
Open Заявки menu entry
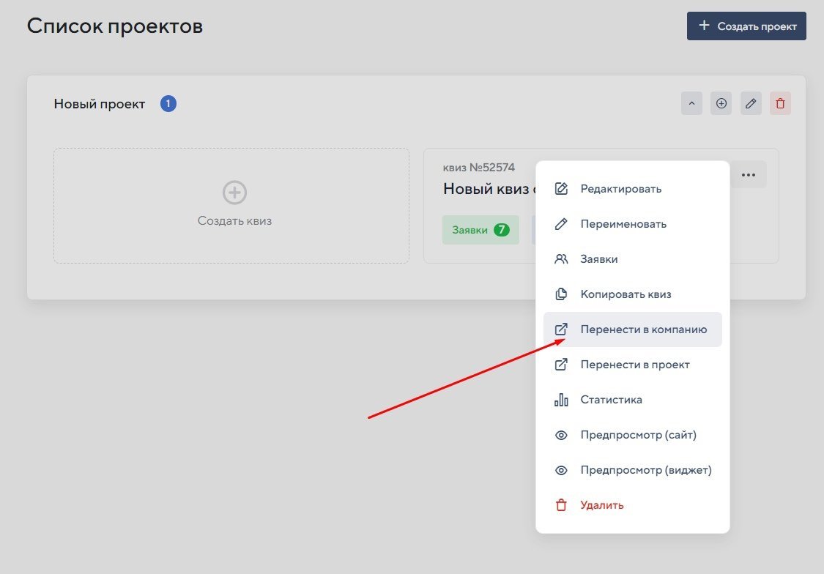click(598, 259)
